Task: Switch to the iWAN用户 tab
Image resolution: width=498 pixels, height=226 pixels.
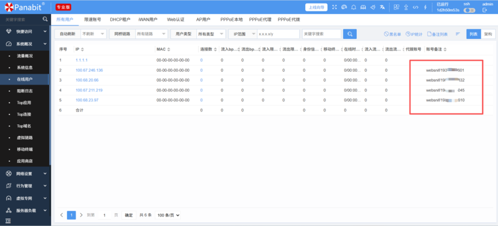Action: (148, 20)
